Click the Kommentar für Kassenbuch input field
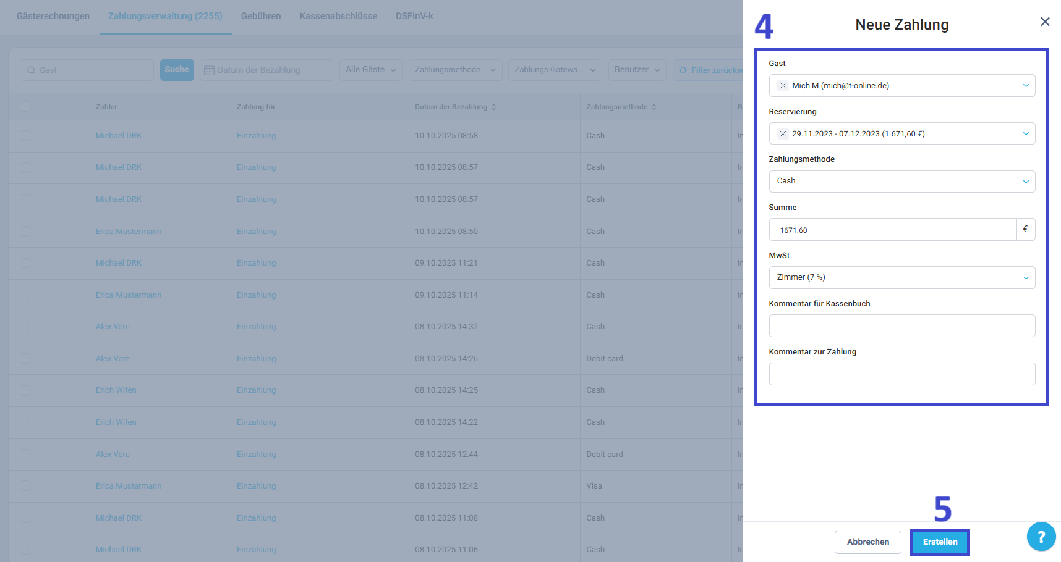Viewport: 1061px width, 562px height. [x=901, y=326]
